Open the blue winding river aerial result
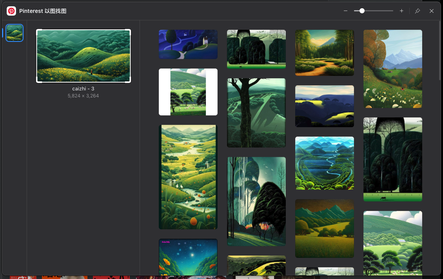 [324, 163]
